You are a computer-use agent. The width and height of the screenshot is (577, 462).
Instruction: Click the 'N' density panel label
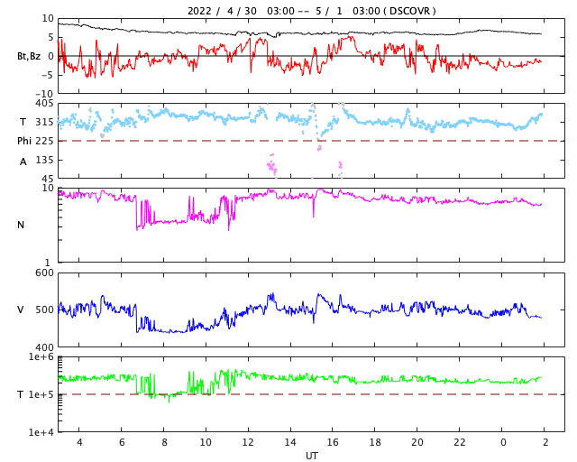(x=21, y=225)
